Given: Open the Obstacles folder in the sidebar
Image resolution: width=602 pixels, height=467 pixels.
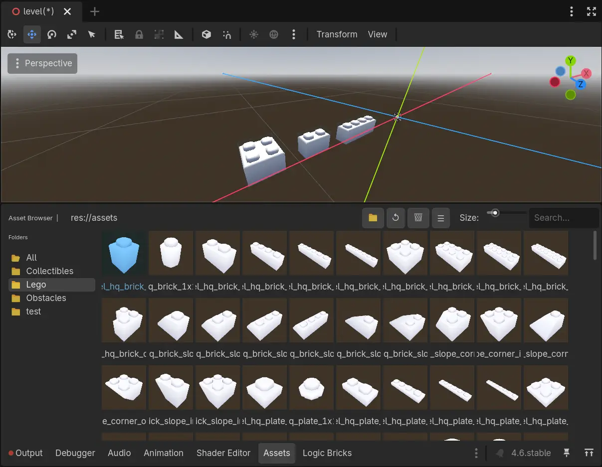Looking at the screenshot, I should [45, 298].
